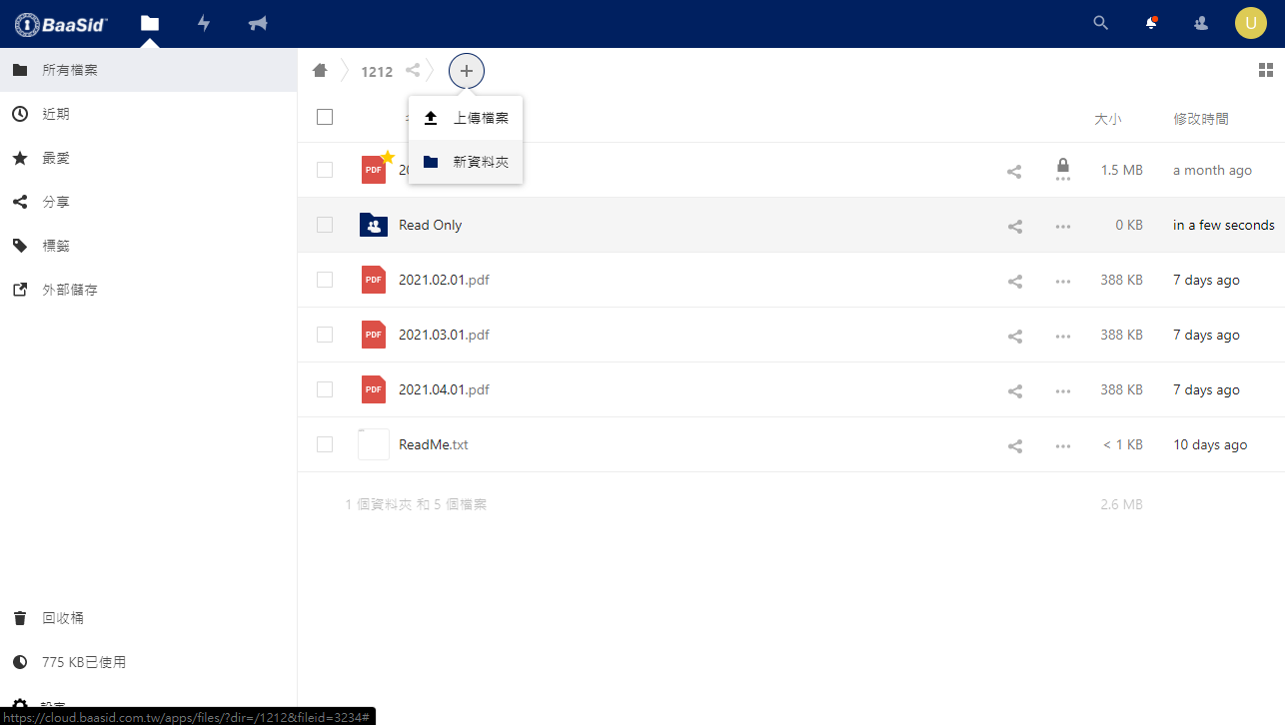Click the search magnifier icon
The width and height of the screenshot is (1285, 725).
click(x=1101, y=23)
